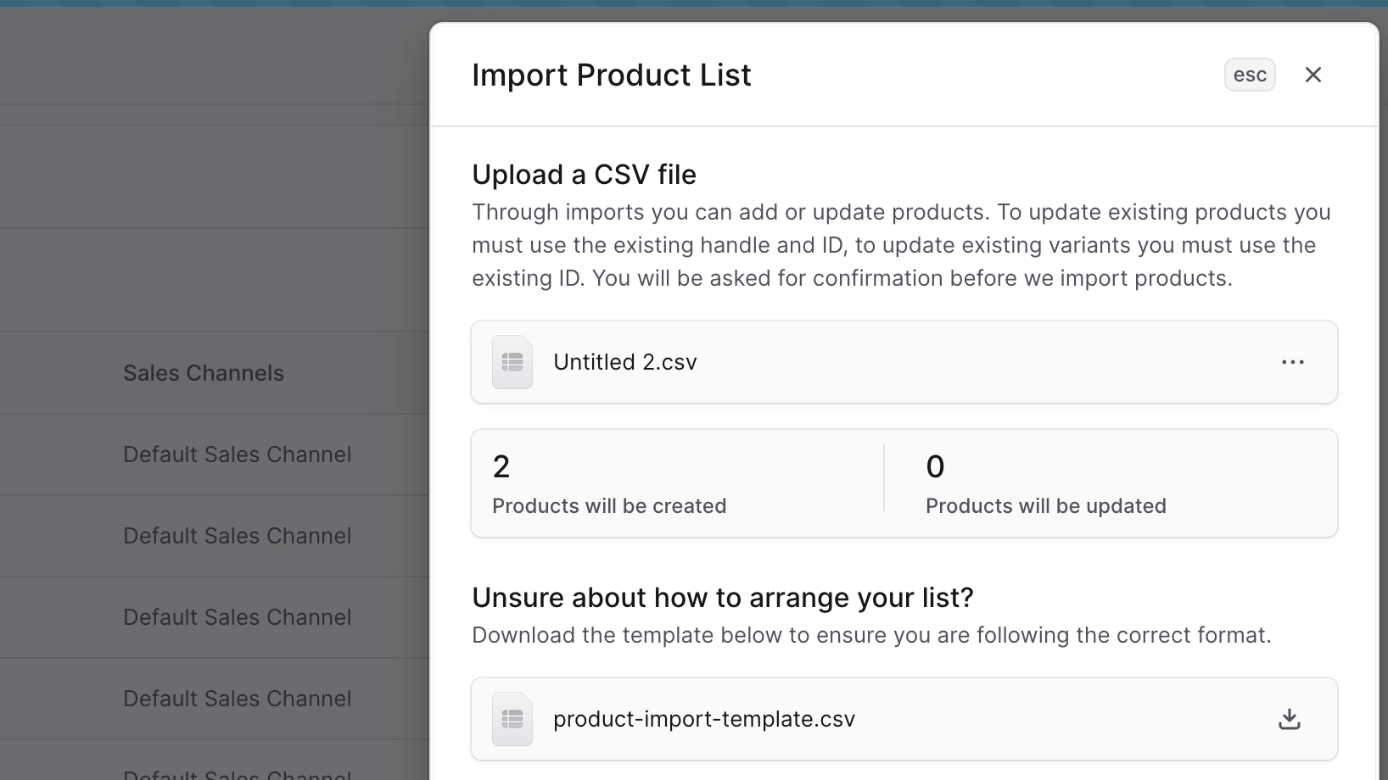Click the Products will be updated count

(935, 466)
